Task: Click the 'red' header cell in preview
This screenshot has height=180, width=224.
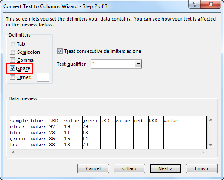Action: 138,121
